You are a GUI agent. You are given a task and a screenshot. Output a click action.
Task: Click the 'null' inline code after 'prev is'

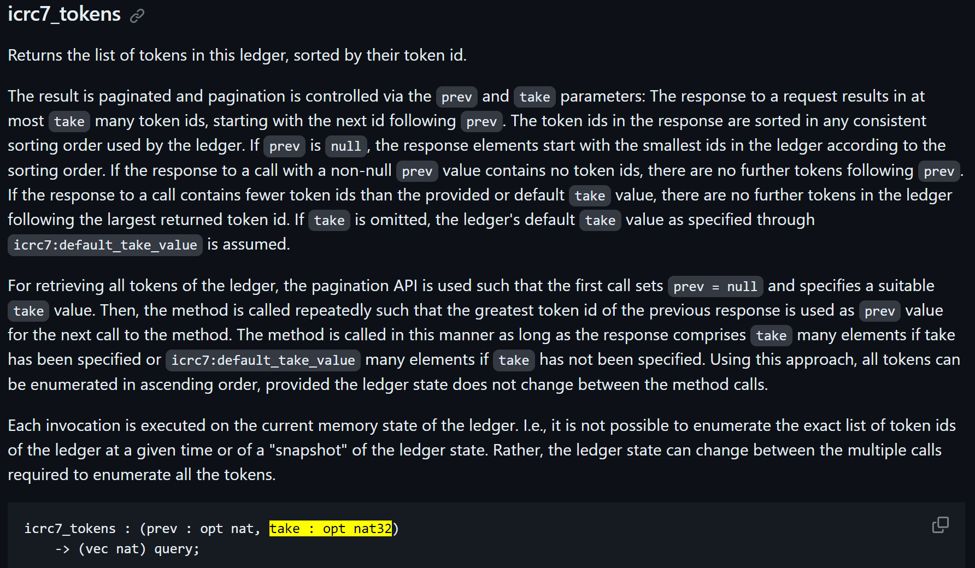[346, 146]
